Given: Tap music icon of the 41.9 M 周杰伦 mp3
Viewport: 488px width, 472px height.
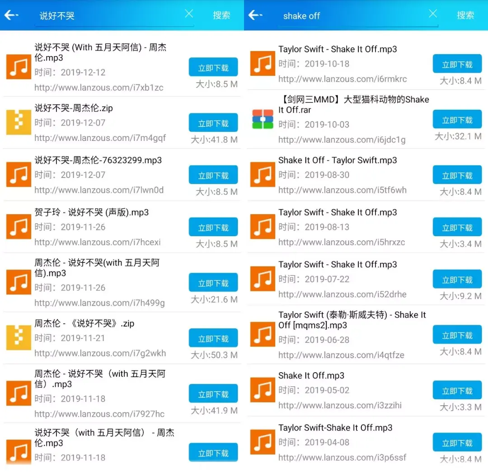Looking at the screenshot, I should click(19, 393).
